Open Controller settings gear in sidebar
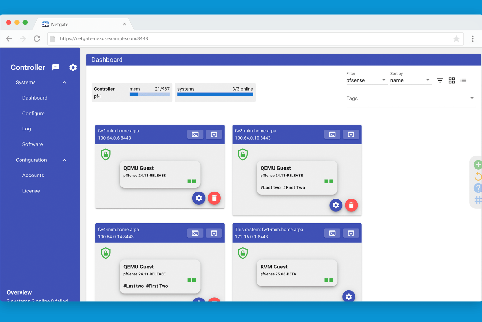482x322 pixels. tap(73, 67)
